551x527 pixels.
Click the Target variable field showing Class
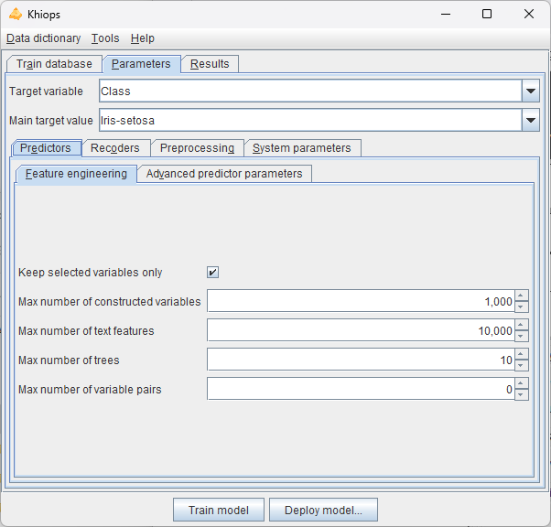(x=310, y=91)
